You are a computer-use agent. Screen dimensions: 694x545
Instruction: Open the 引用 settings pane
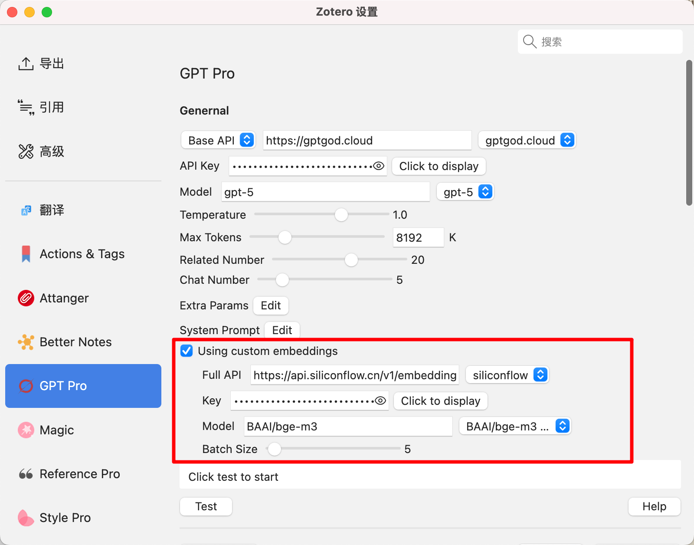point(83,107)
